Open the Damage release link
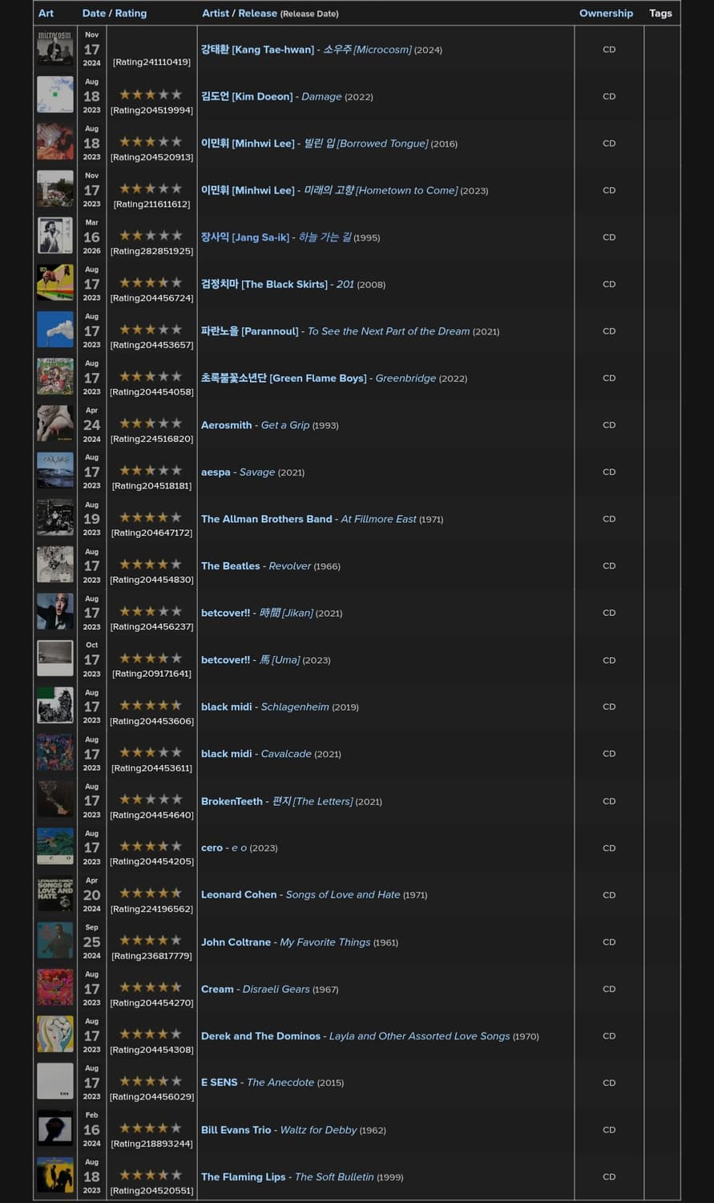The height and width of the screenshot is (1203, 714). (321, 96)
